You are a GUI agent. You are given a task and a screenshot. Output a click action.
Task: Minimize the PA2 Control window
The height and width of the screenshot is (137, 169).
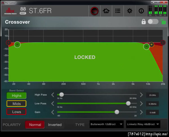click(154, 2)
